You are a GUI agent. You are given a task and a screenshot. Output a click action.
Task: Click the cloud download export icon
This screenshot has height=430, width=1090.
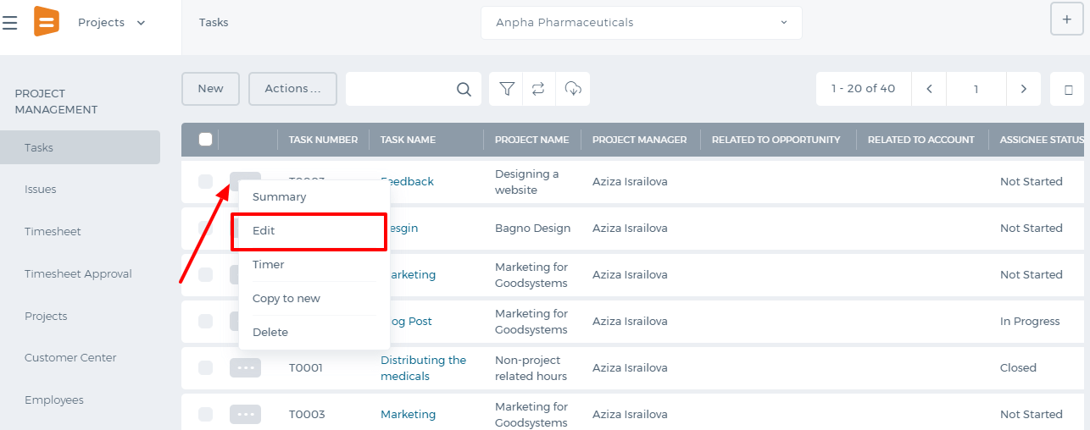coord(573,89)
